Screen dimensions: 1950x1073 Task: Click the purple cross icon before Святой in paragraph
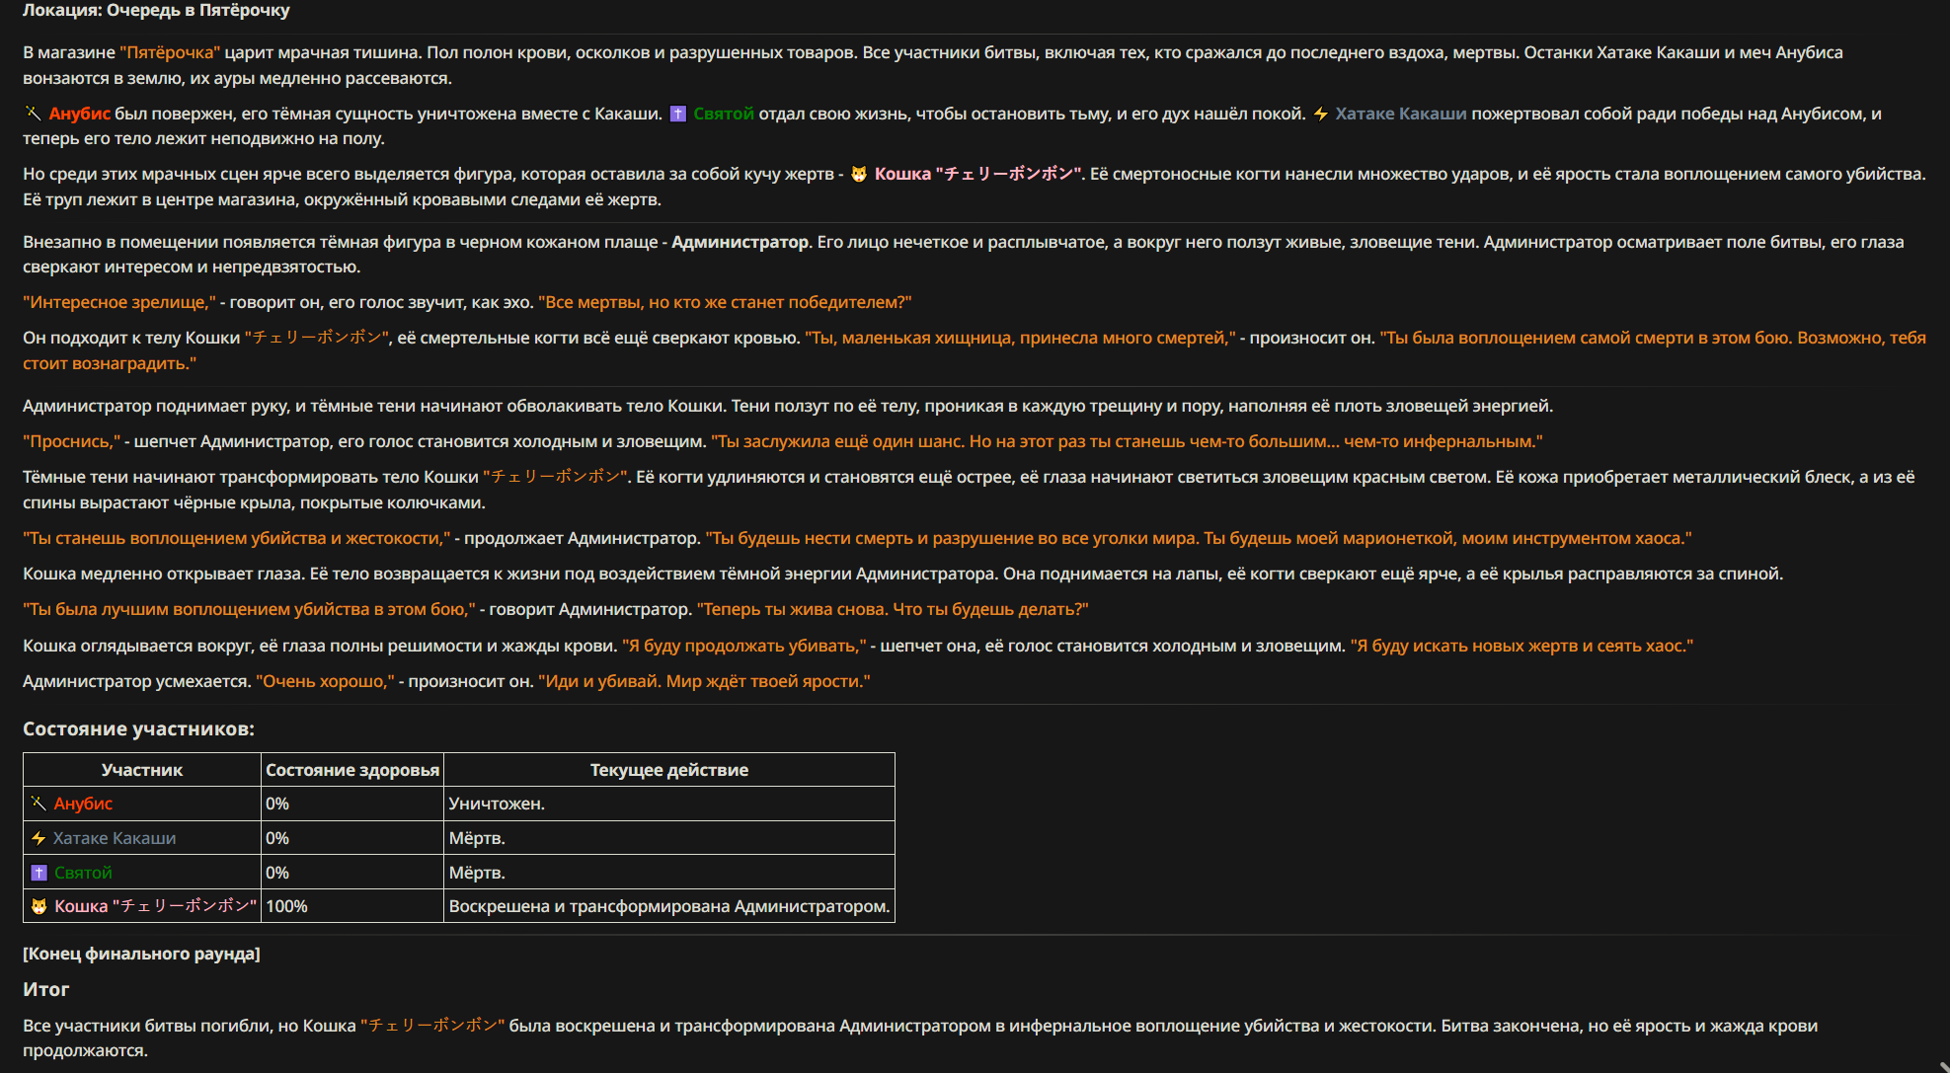pyautogui.click(x=677, y=114)
